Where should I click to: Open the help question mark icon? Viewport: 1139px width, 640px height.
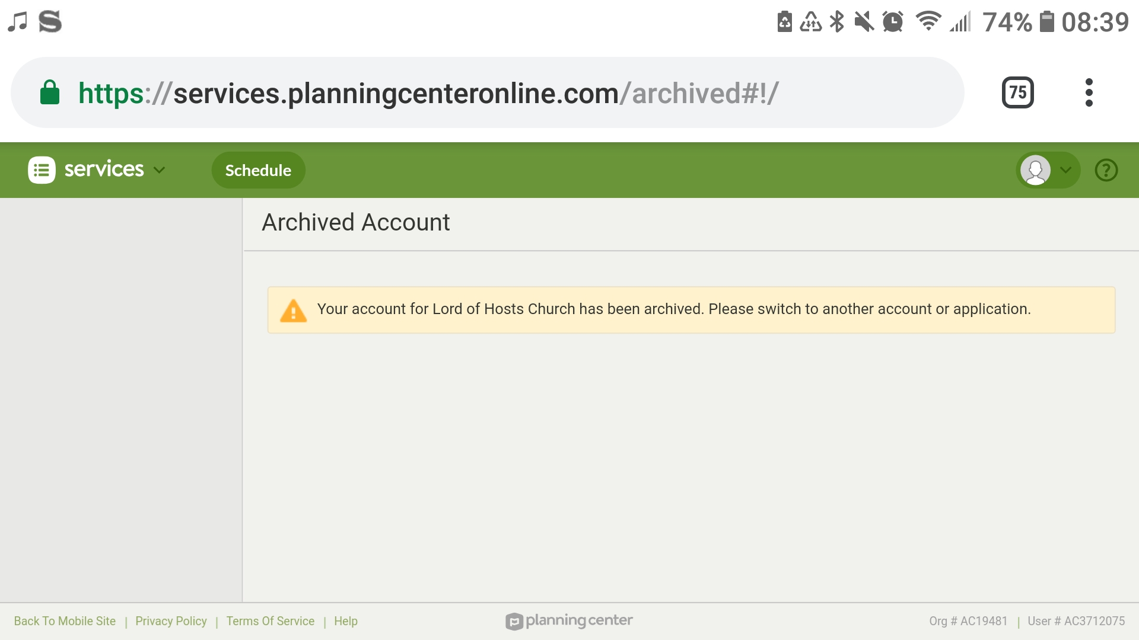[1106, 170]
